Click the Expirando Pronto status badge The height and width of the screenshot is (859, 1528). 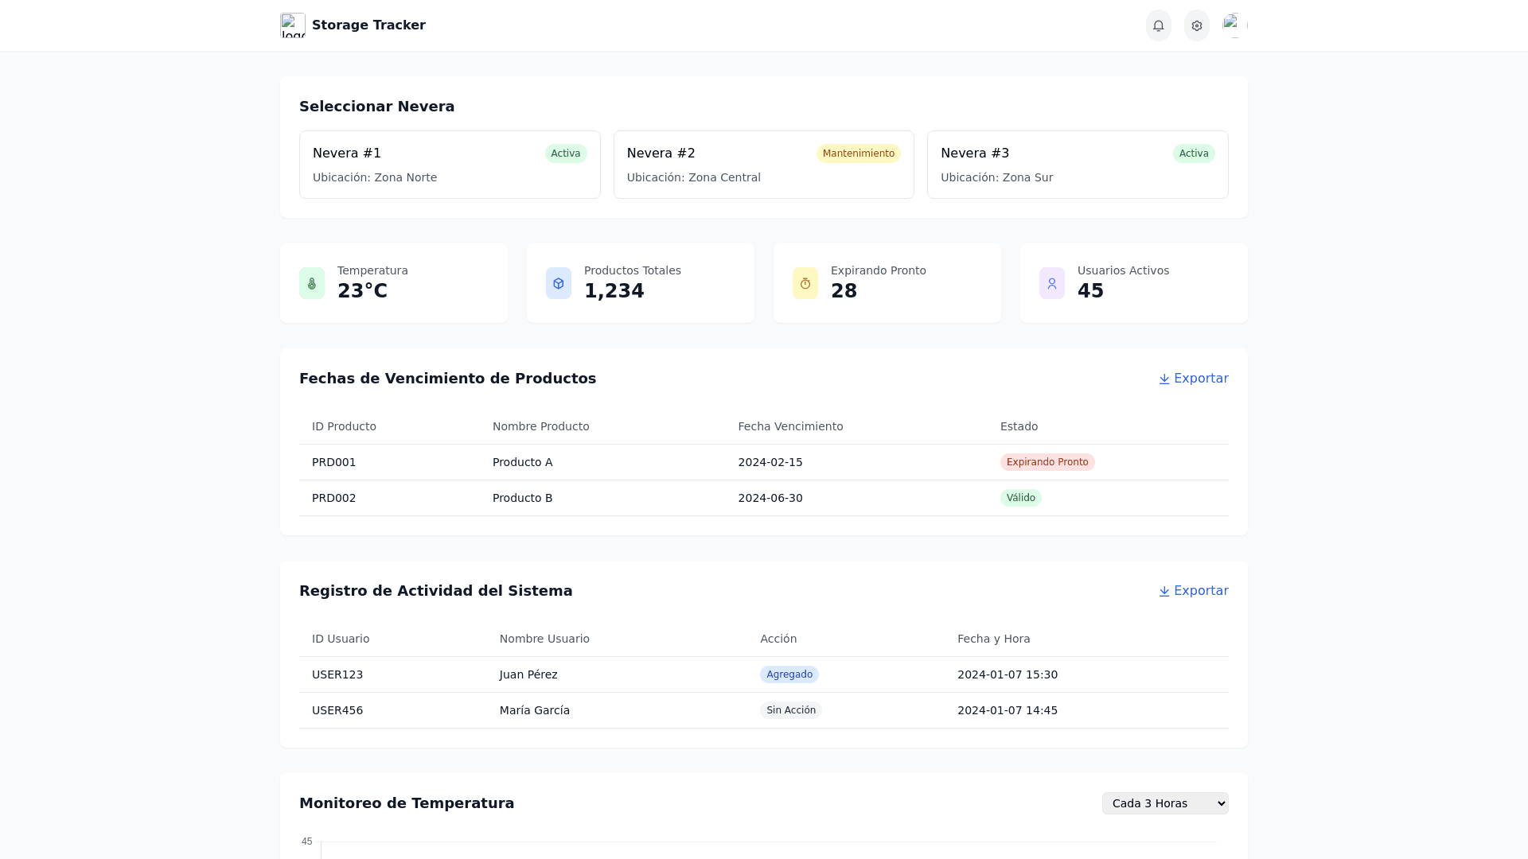1047,462
